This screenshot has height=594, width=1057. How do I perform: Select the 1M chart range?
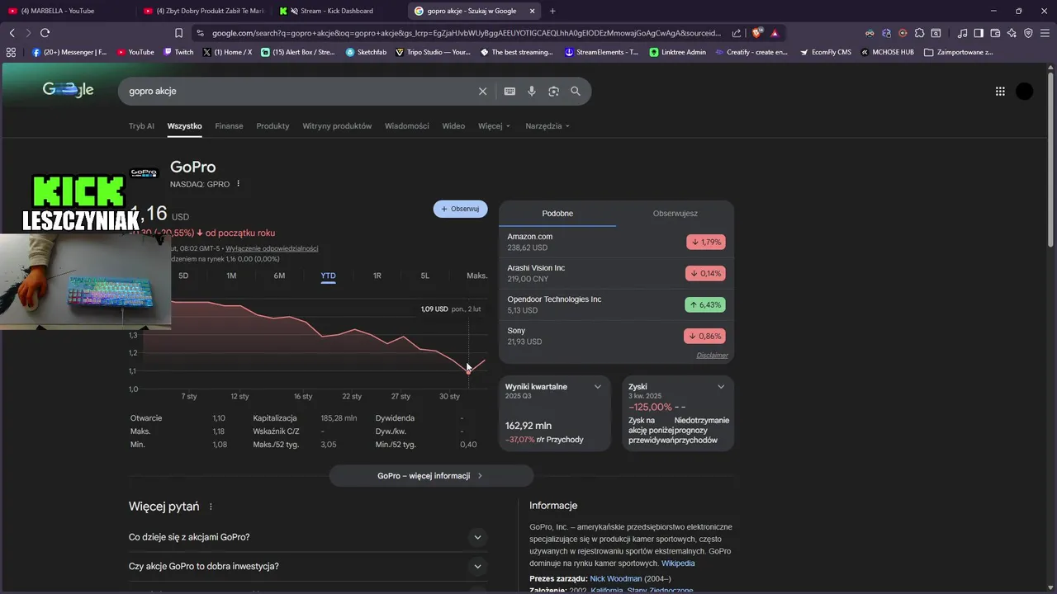(231, 276)
